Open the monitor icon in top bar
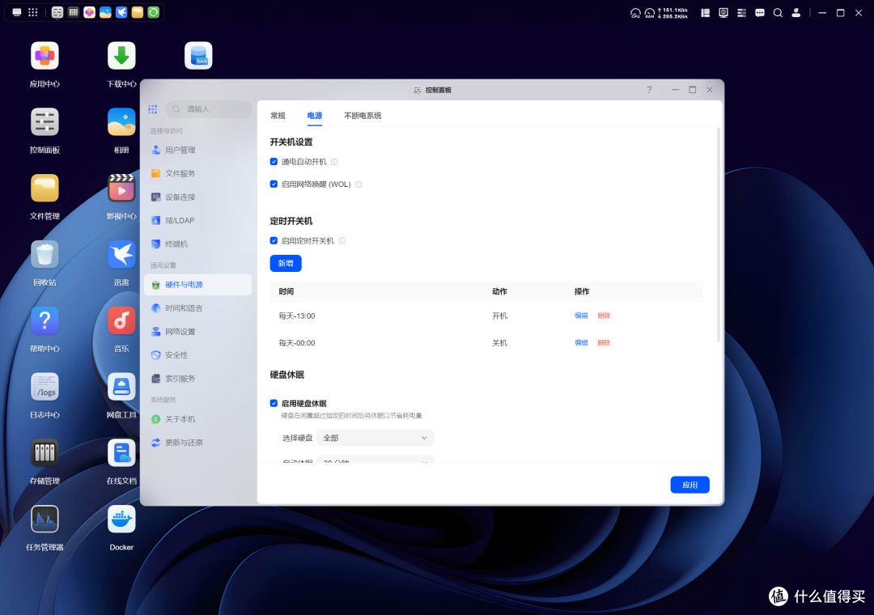This screenshot has width=874, height=615. pos(723,13)
